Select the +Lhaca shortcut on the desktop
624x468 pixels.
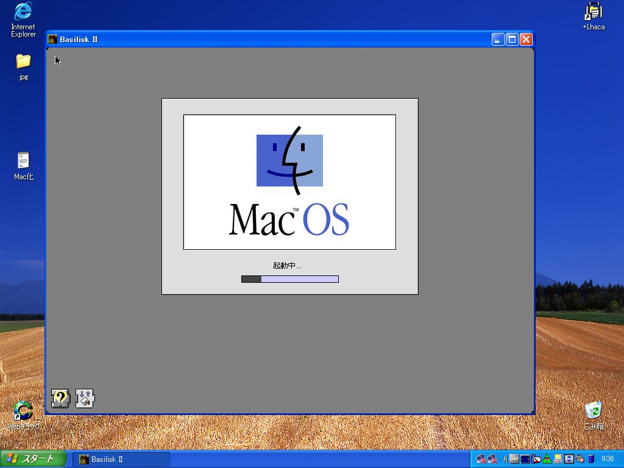coord(594,16)
